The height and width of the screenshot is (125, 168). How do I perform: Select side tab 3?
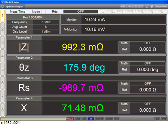pos(2,43)
